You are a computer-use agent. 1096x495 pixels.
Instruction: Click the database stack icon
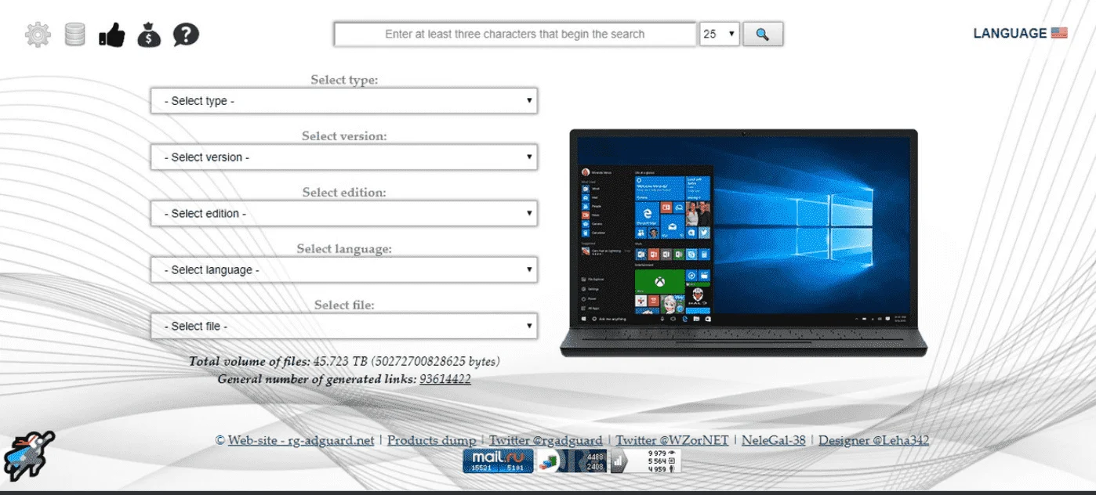[x=74, y=34]
